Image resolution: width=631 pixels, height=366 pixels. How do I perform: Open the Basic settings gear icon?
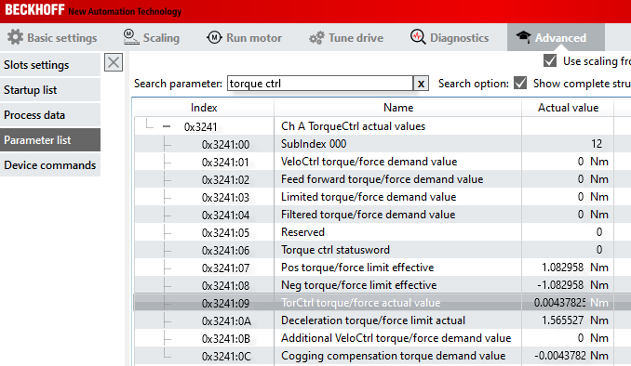pyautogui.click(x=15, y=37)
